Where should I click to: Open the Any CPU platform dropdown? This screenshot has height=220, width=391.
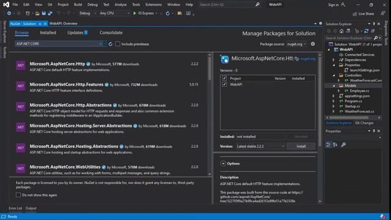(x=114, y=13)
